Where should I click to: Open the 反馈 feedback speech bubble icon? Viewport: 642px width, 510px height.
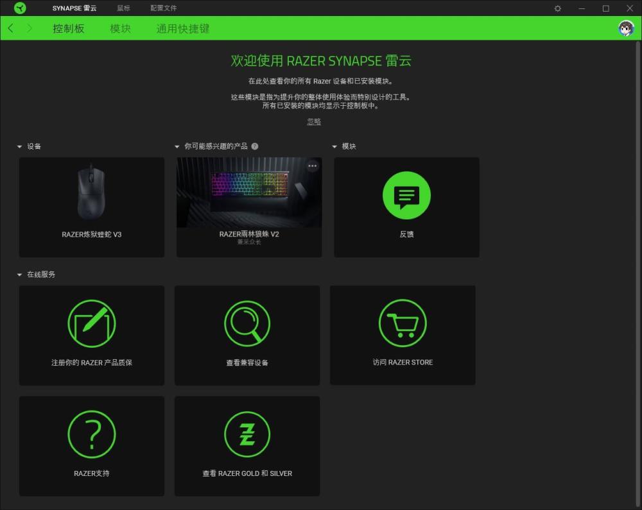[406, 196]
